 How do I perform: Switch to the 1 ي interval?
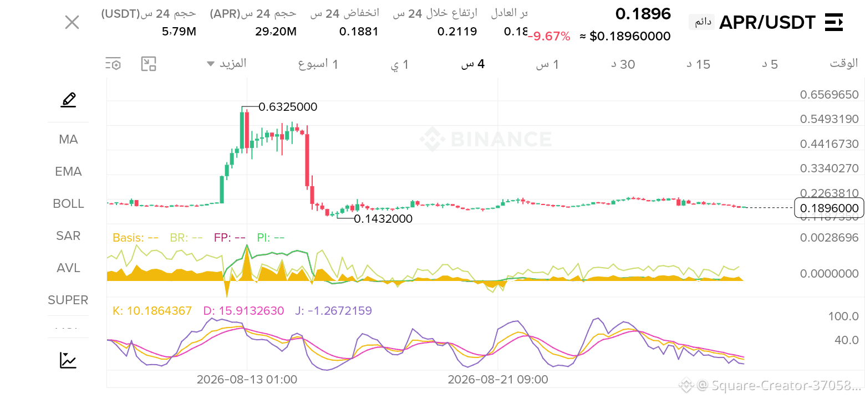coord(400,64)
